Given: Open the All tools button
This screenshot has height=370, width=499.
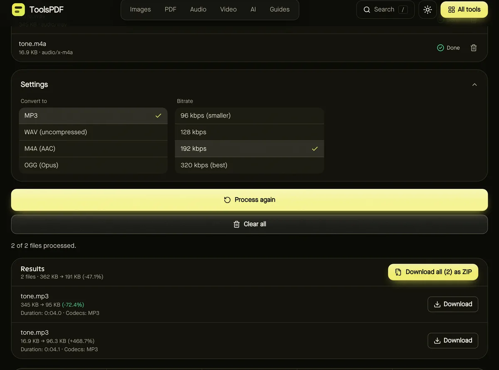Looking at the screenshot, I should point(464,10).
